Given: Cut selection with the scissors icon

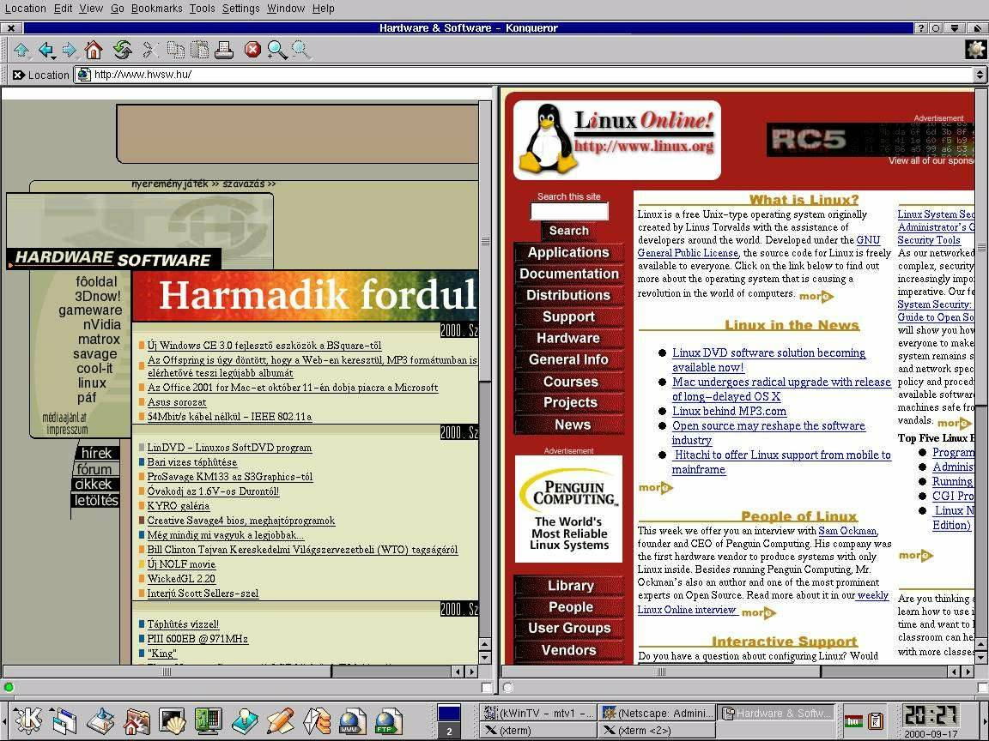Looking at the screenshot, I should point(150,50).
